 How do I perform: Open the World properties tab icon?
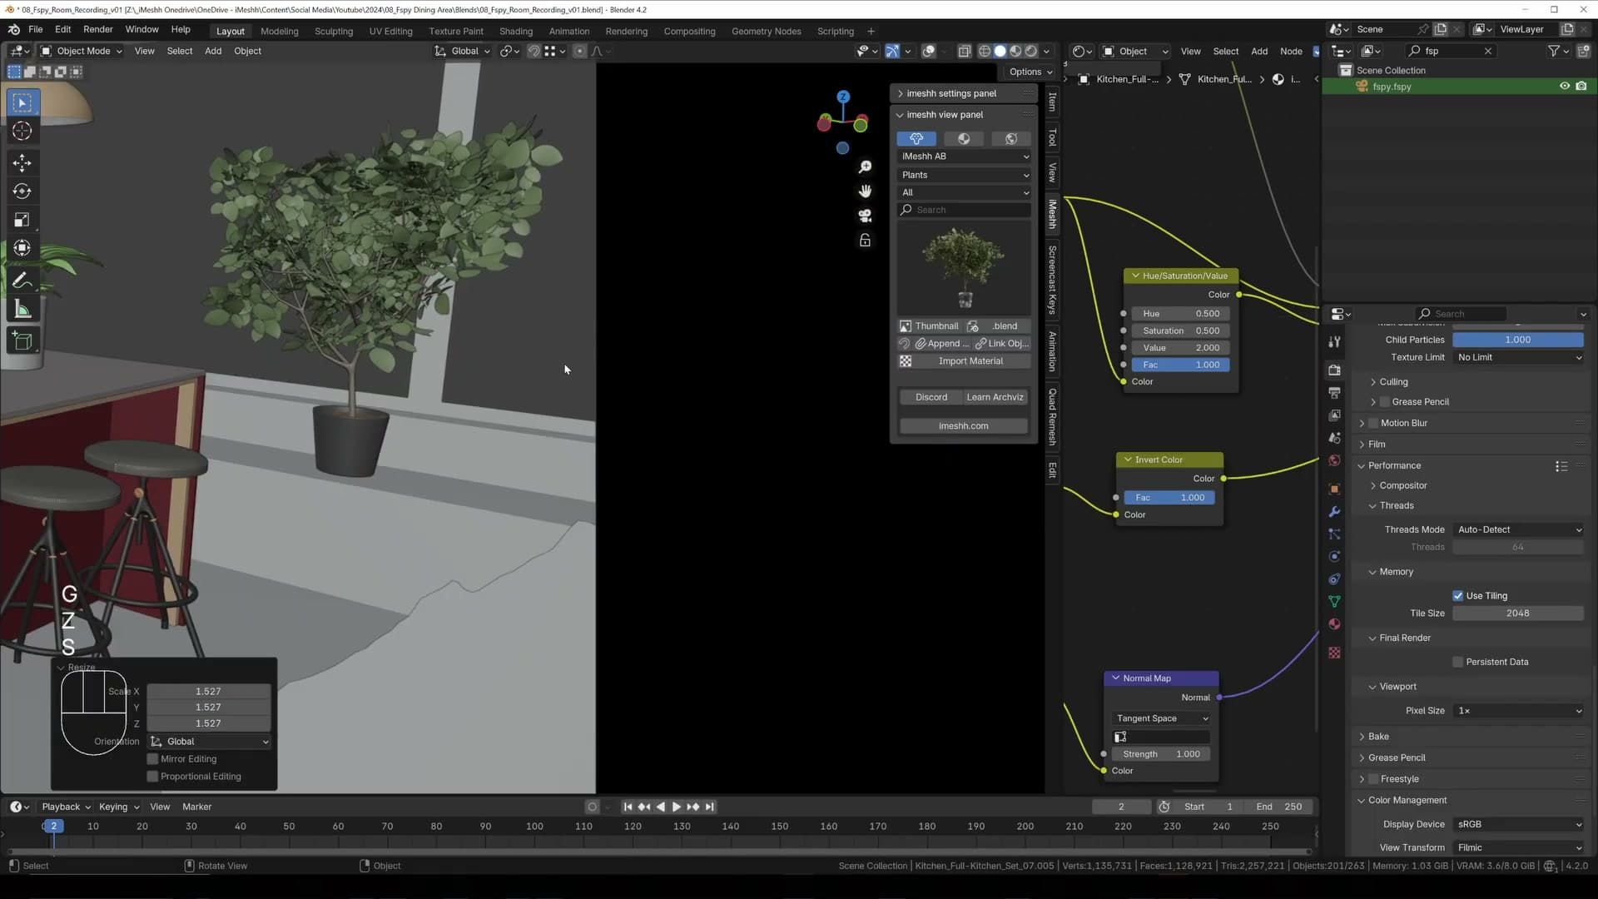pyautogui.click(x=1335, y=460)
